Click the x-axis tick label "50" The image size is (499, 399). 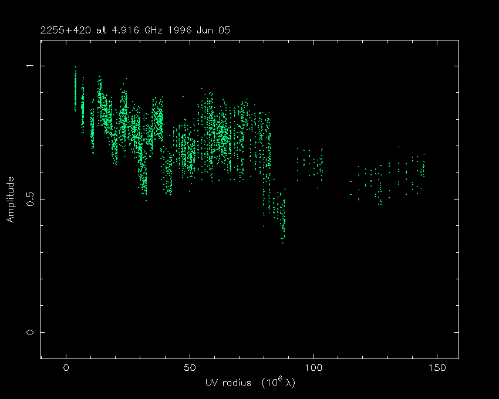tap(190, 368)
